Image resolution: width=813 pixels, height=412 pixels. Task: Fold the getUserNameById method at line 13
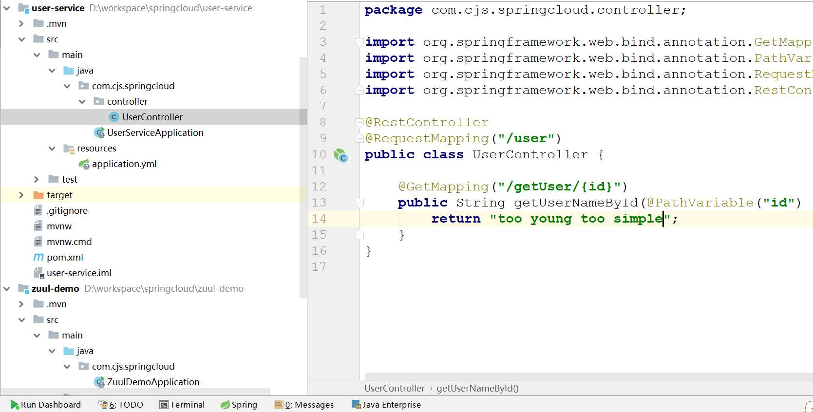[x=359, y=203]
